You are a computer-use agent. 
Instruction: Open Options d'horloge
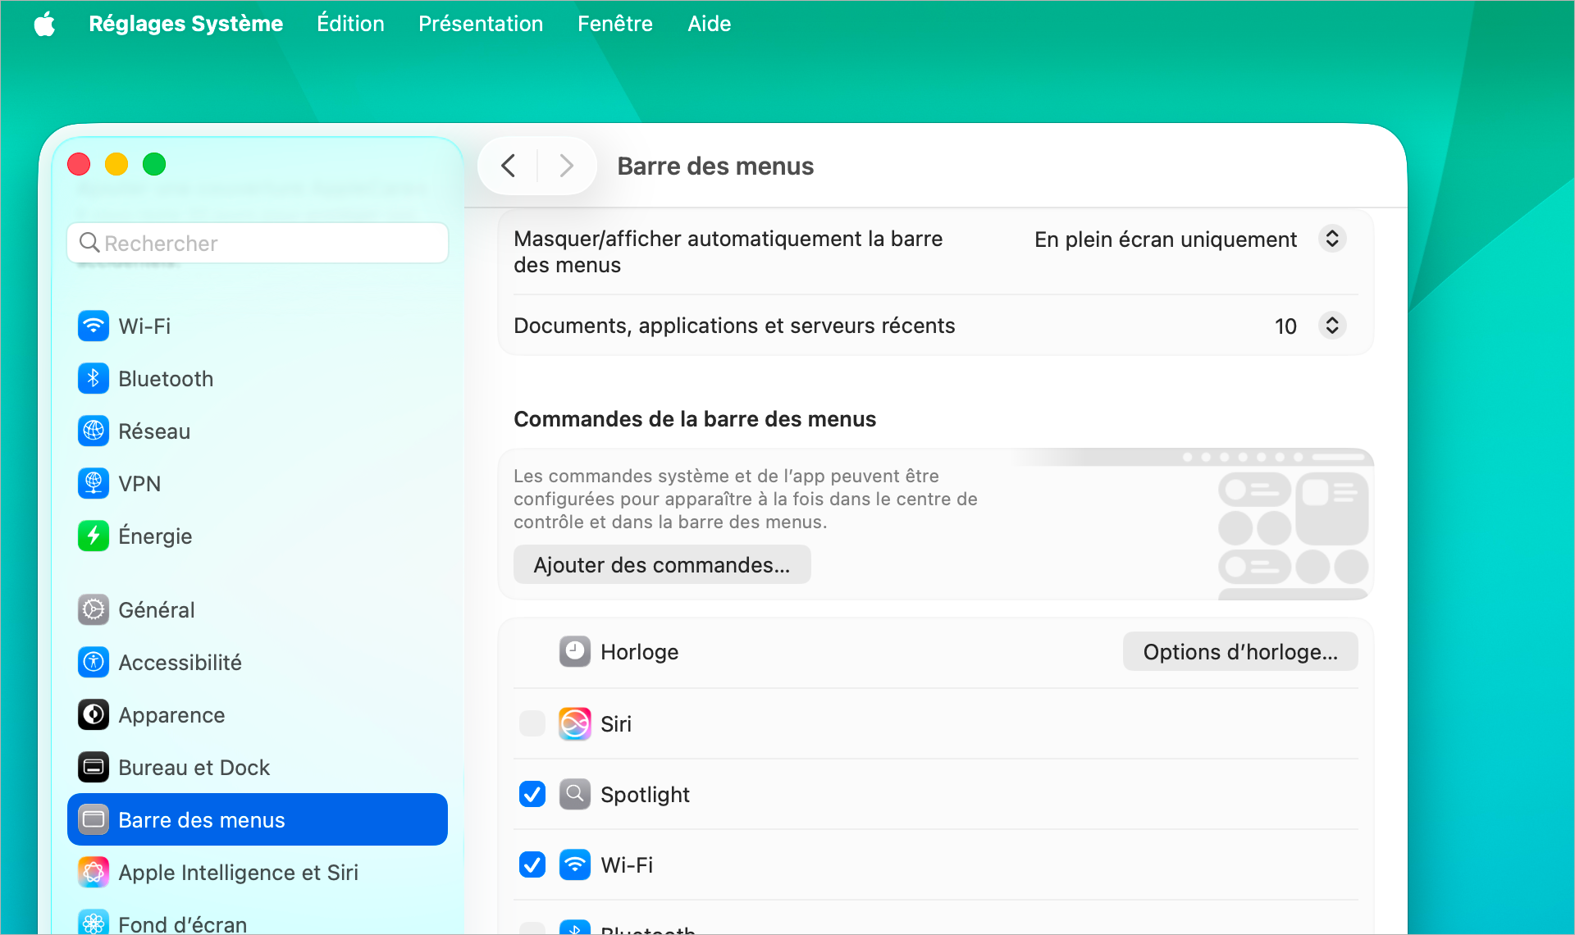(1239, 651)
